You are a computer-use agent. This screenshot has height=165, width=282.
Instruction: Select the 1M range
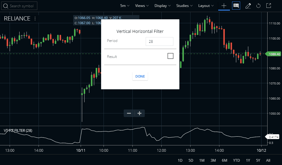click(202, 160)
